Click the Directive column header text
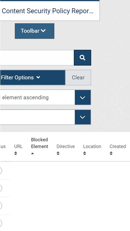The image size is (130, 231). [66, 146]
